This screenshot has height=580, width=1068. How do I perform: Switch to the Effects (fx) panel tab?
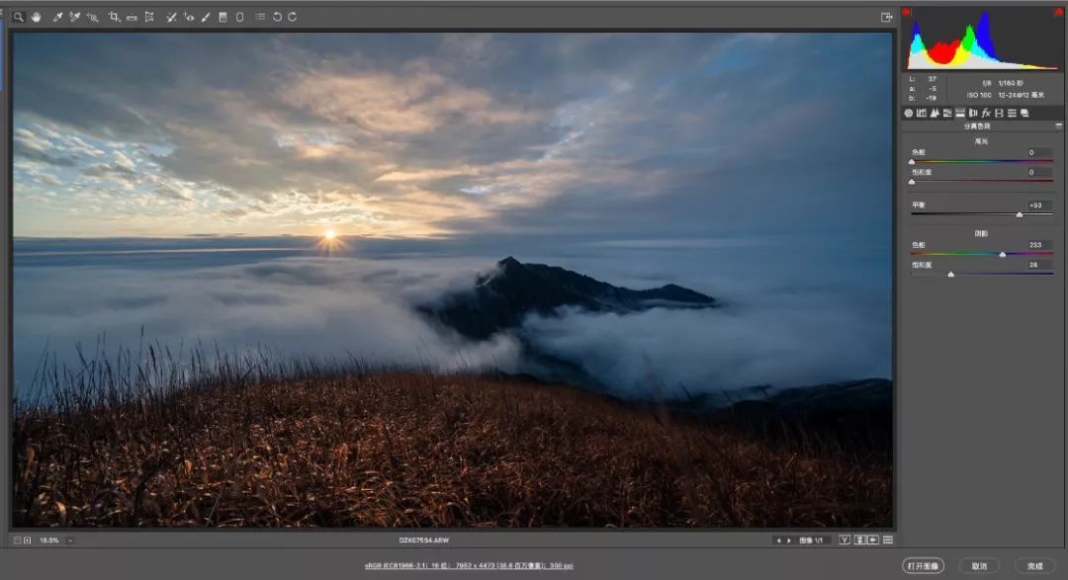click(x=986, y=113)
